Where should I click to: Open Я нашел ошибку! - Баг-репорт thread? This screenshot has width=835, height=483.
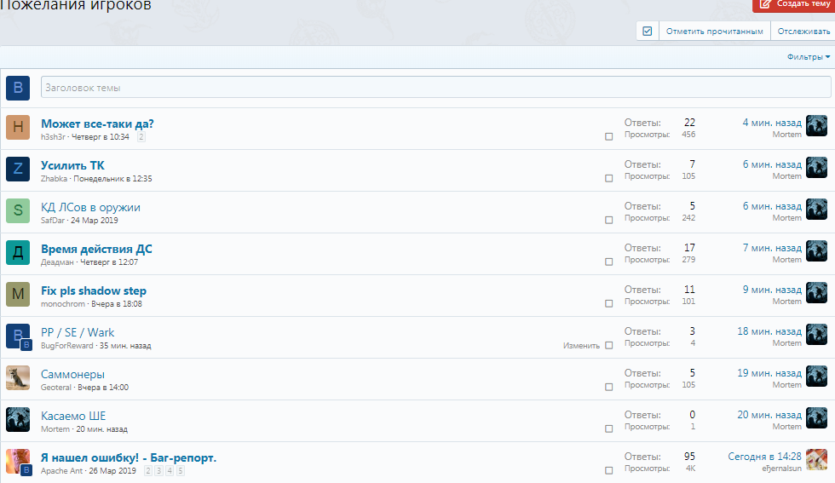pyautogui.click(x=129, y=457)
